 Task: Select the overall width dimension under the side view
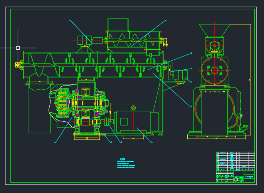[217, 139]
